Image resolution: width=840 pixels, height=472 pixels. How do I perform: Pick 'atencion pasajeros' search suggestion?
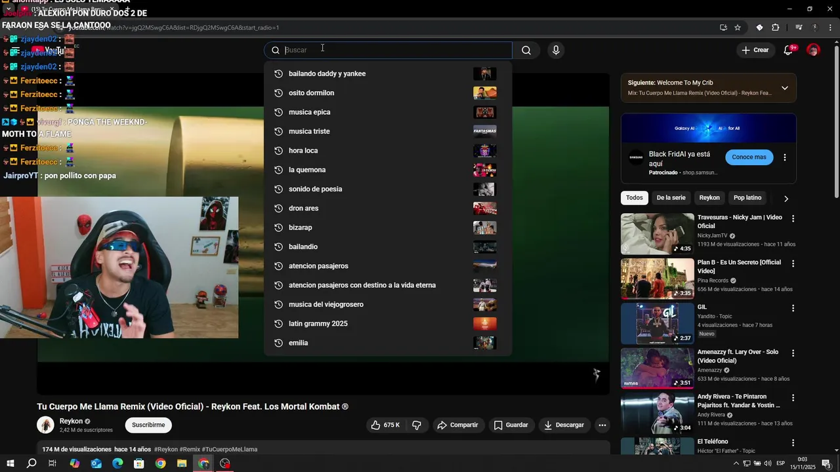point(388,266)
